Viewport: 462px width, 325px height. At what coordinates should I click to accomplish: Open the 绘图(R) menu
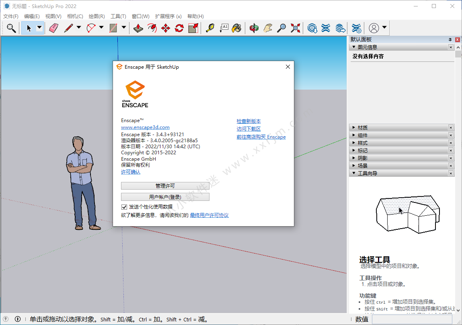(97, 16)
